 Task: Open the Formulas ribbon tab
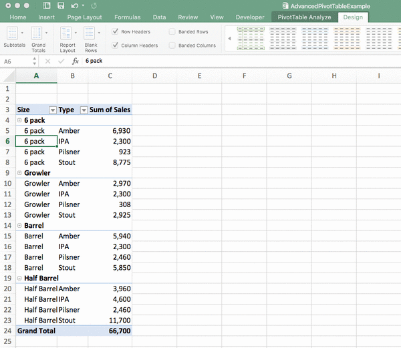click(127, 17)
